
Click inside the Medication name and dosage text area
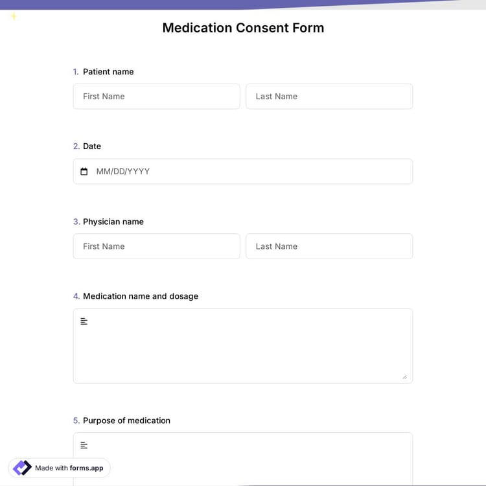[243, 347]
